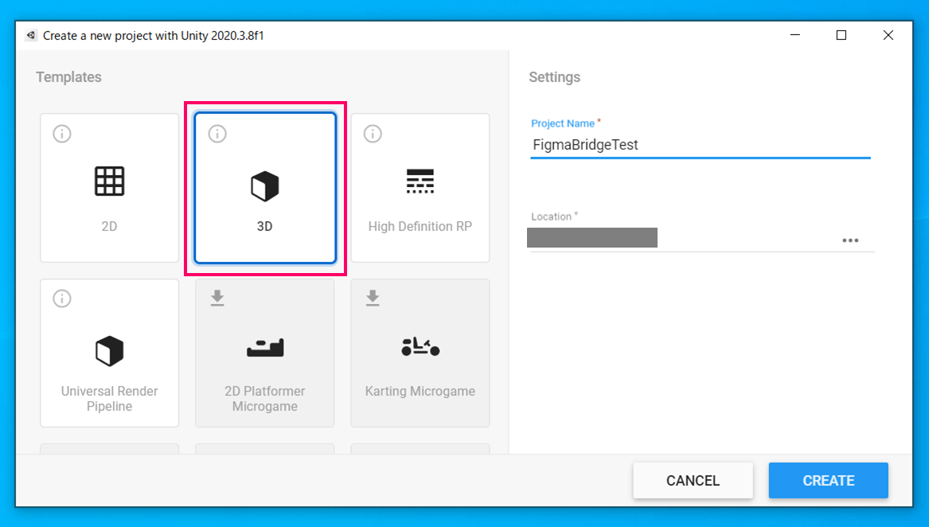Click the Unity logo in title bar

[31, 36]
